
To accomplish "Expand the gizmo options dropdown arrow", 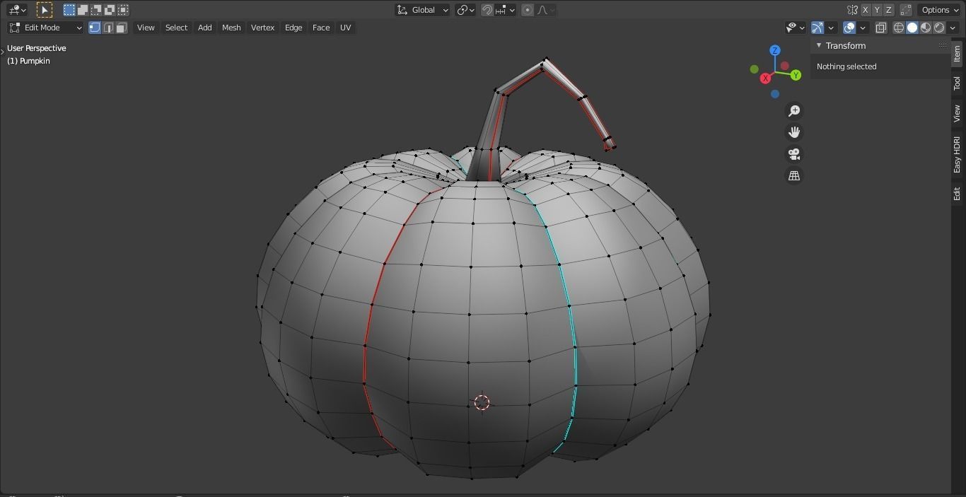I will click(x=832, y=28).
